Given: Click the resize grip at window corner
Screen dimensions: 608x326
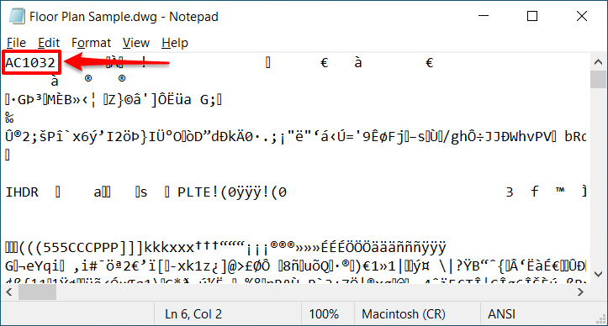Looking at the screenshot, I should click(600, 319).
